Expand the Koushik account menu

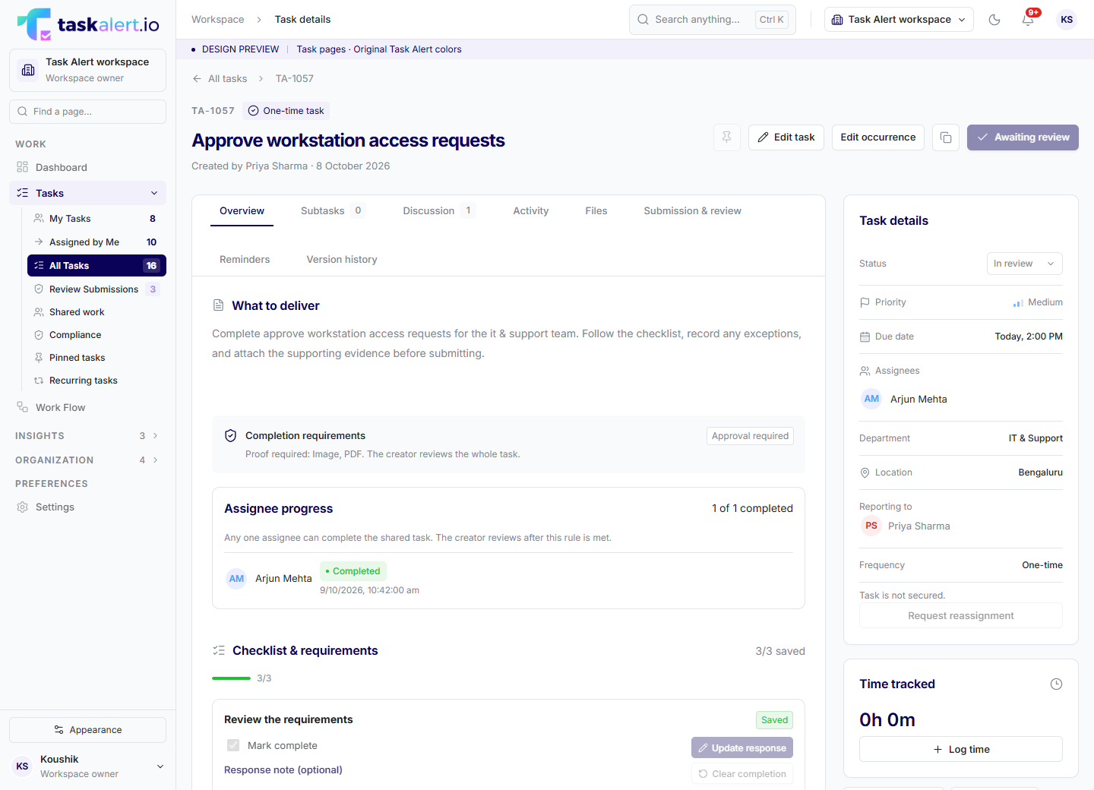pyautogui.click(x=88, y=766)
